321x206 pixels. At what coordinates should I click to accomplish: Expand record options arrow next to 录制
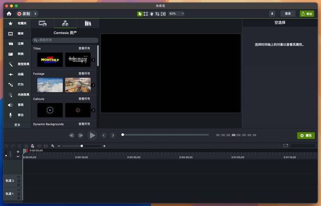click(36, 14)
